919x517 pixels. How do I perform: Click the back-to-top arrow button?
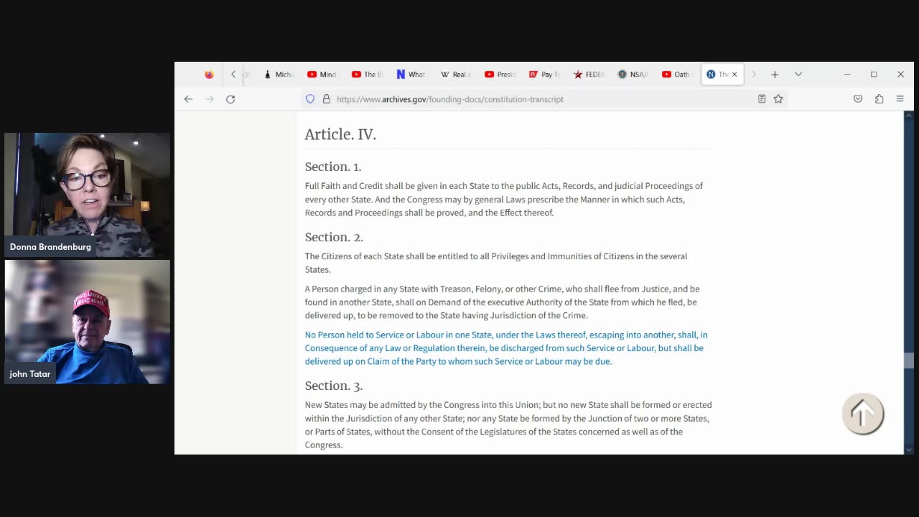click(x=862, y=414)
